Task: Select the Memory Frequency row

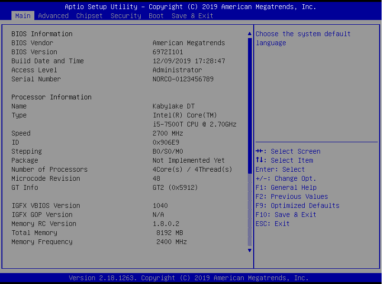Action: point(42,242)
